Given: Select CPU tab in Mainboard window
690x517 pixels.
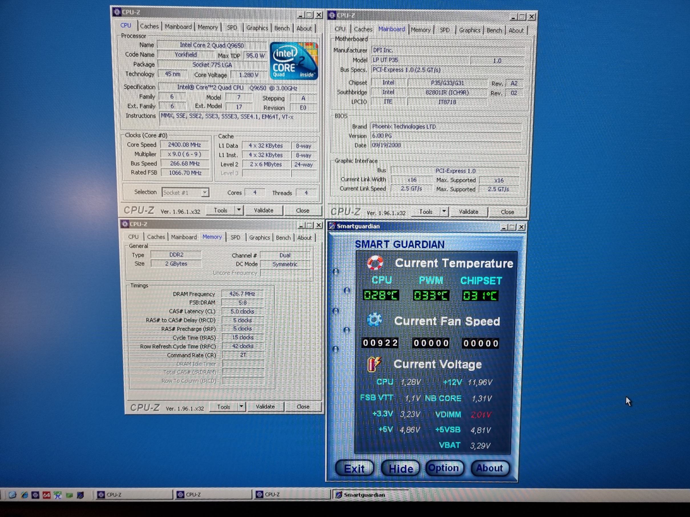Looking at the screenshot, I should [340, 29].
